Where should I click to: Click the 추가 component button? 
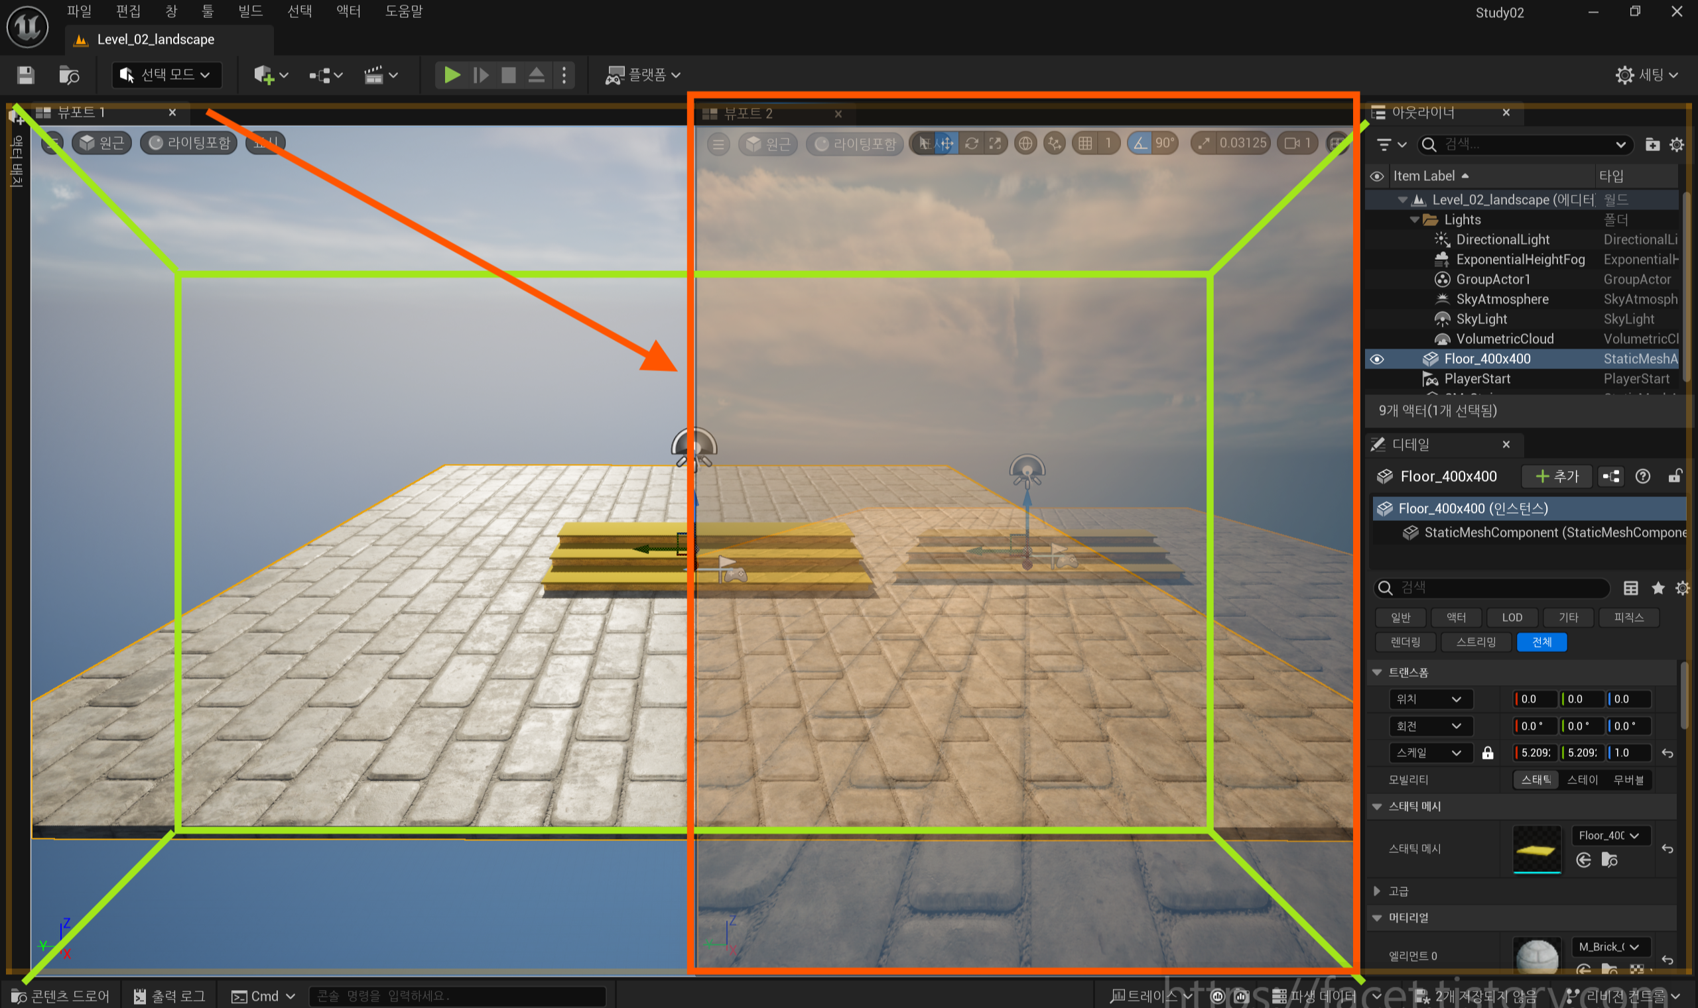[x=1557, y=477]
